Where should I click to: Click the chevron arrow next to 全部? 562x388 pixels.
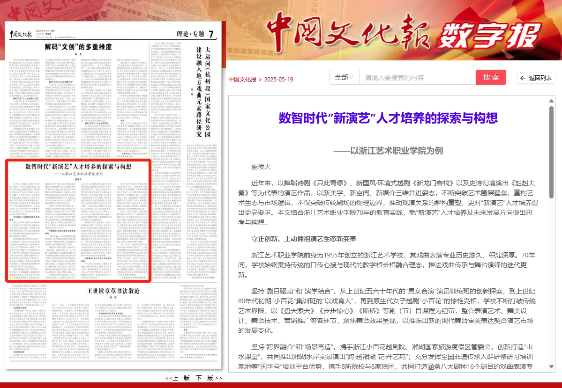[x=352, y=77]
